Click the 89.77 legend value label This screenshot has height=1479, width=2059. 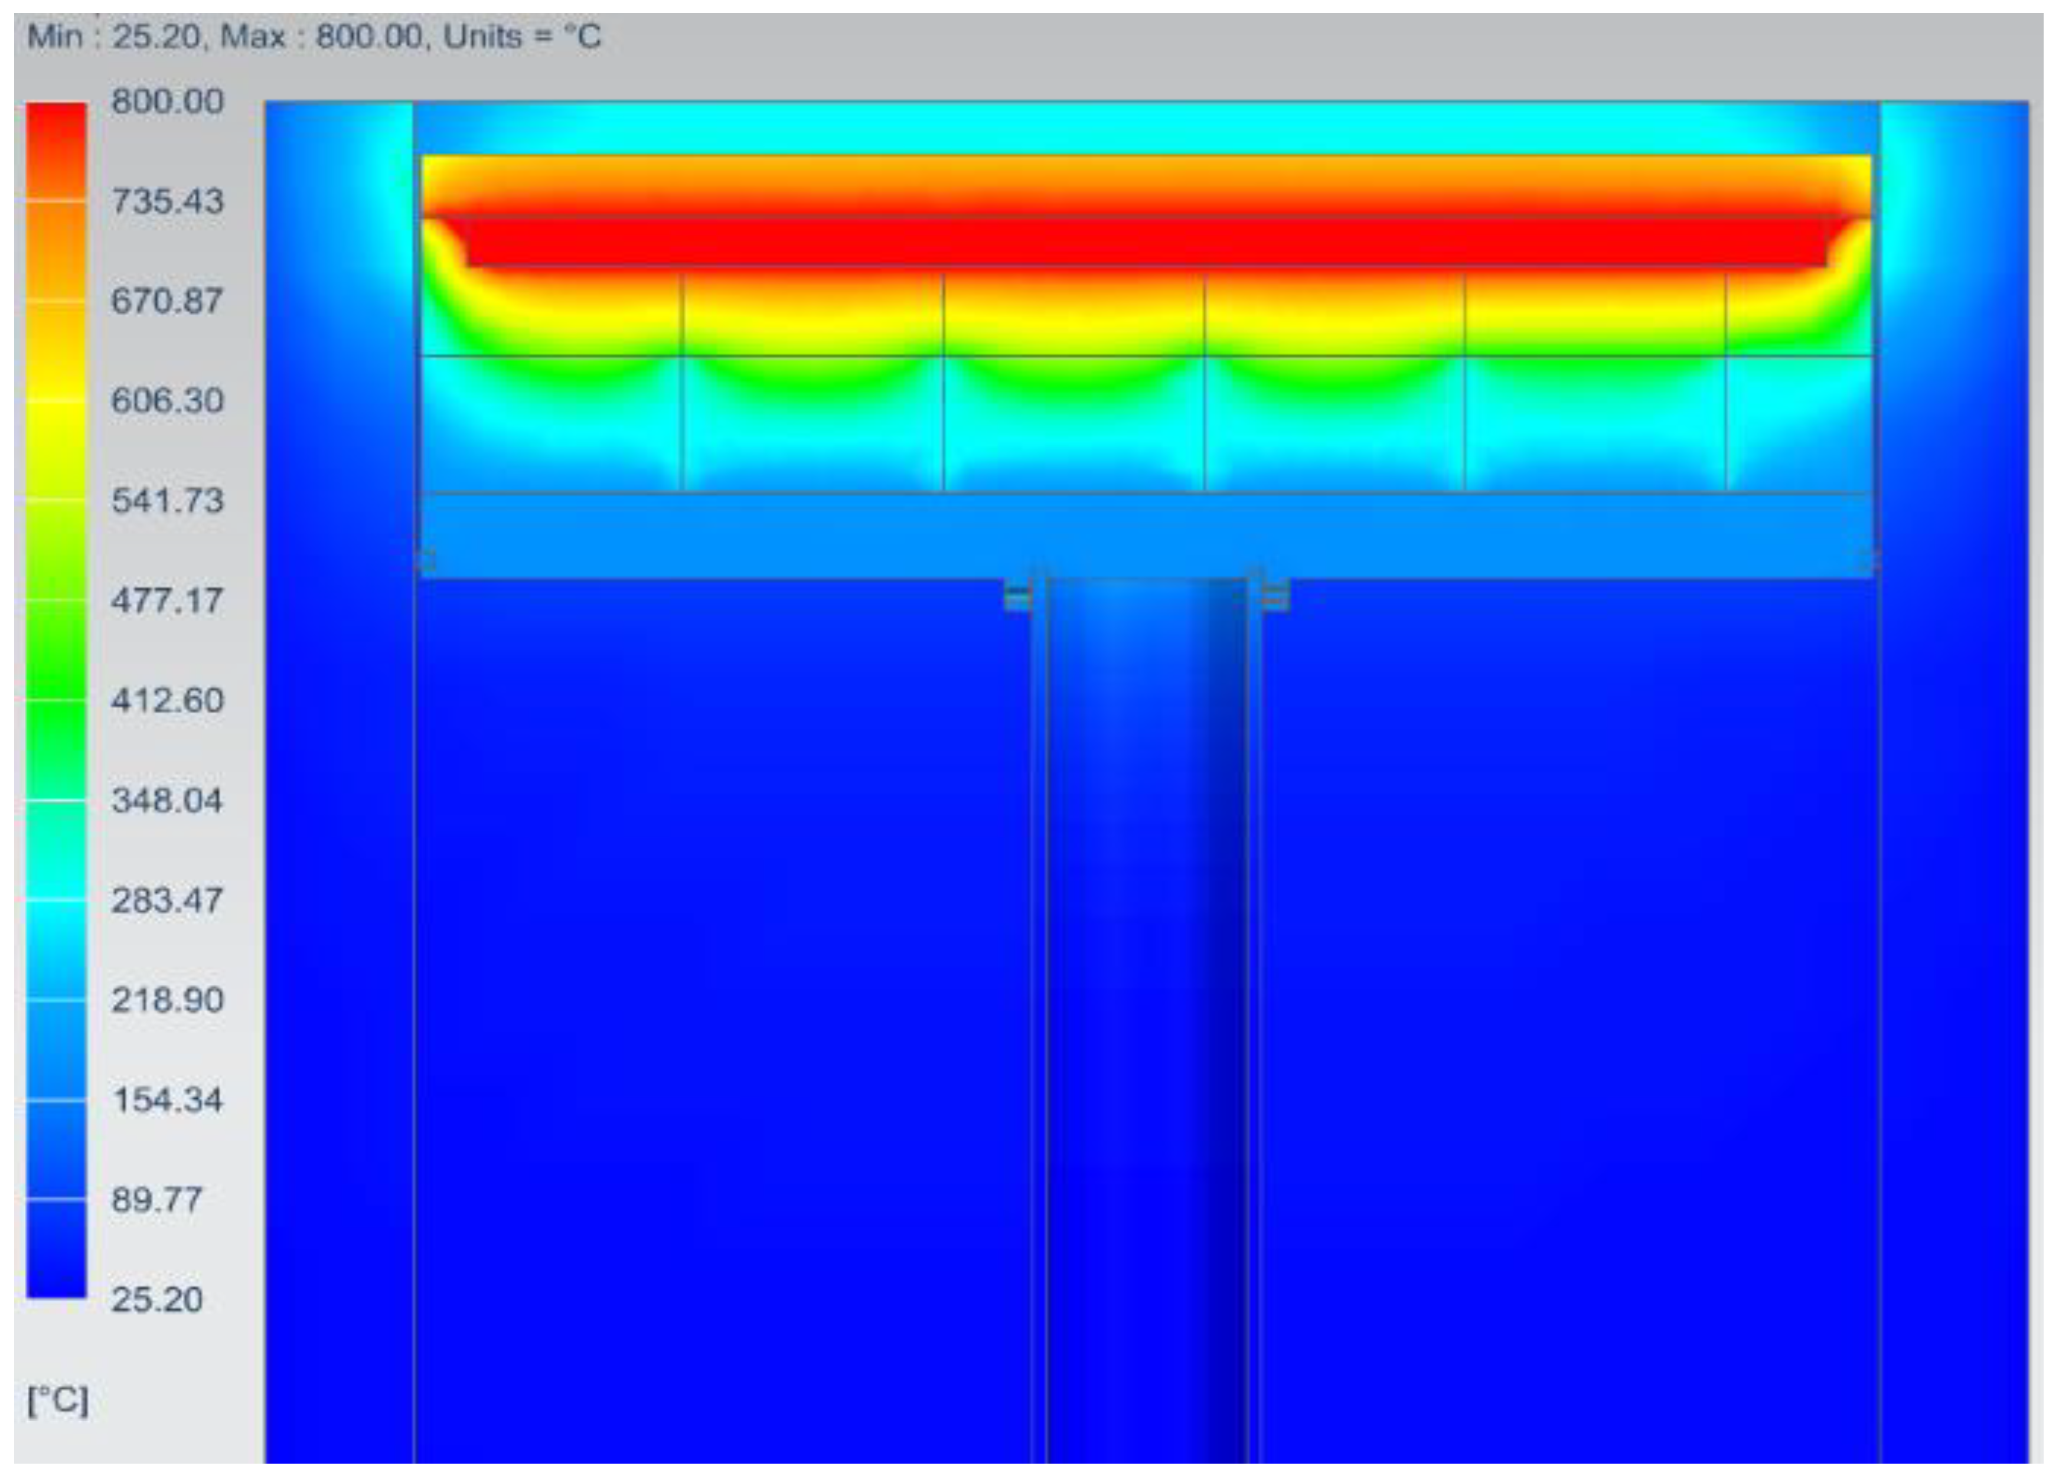pyautogui.click(x=156, y=1199)
